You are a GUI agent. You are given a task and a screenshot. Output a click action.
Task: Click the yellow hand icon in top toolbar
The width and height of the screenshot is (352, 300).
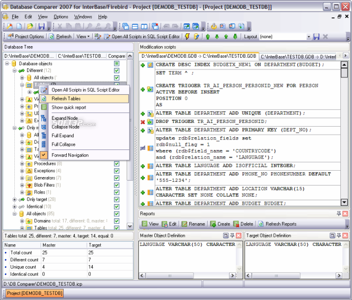coord(214,27)
